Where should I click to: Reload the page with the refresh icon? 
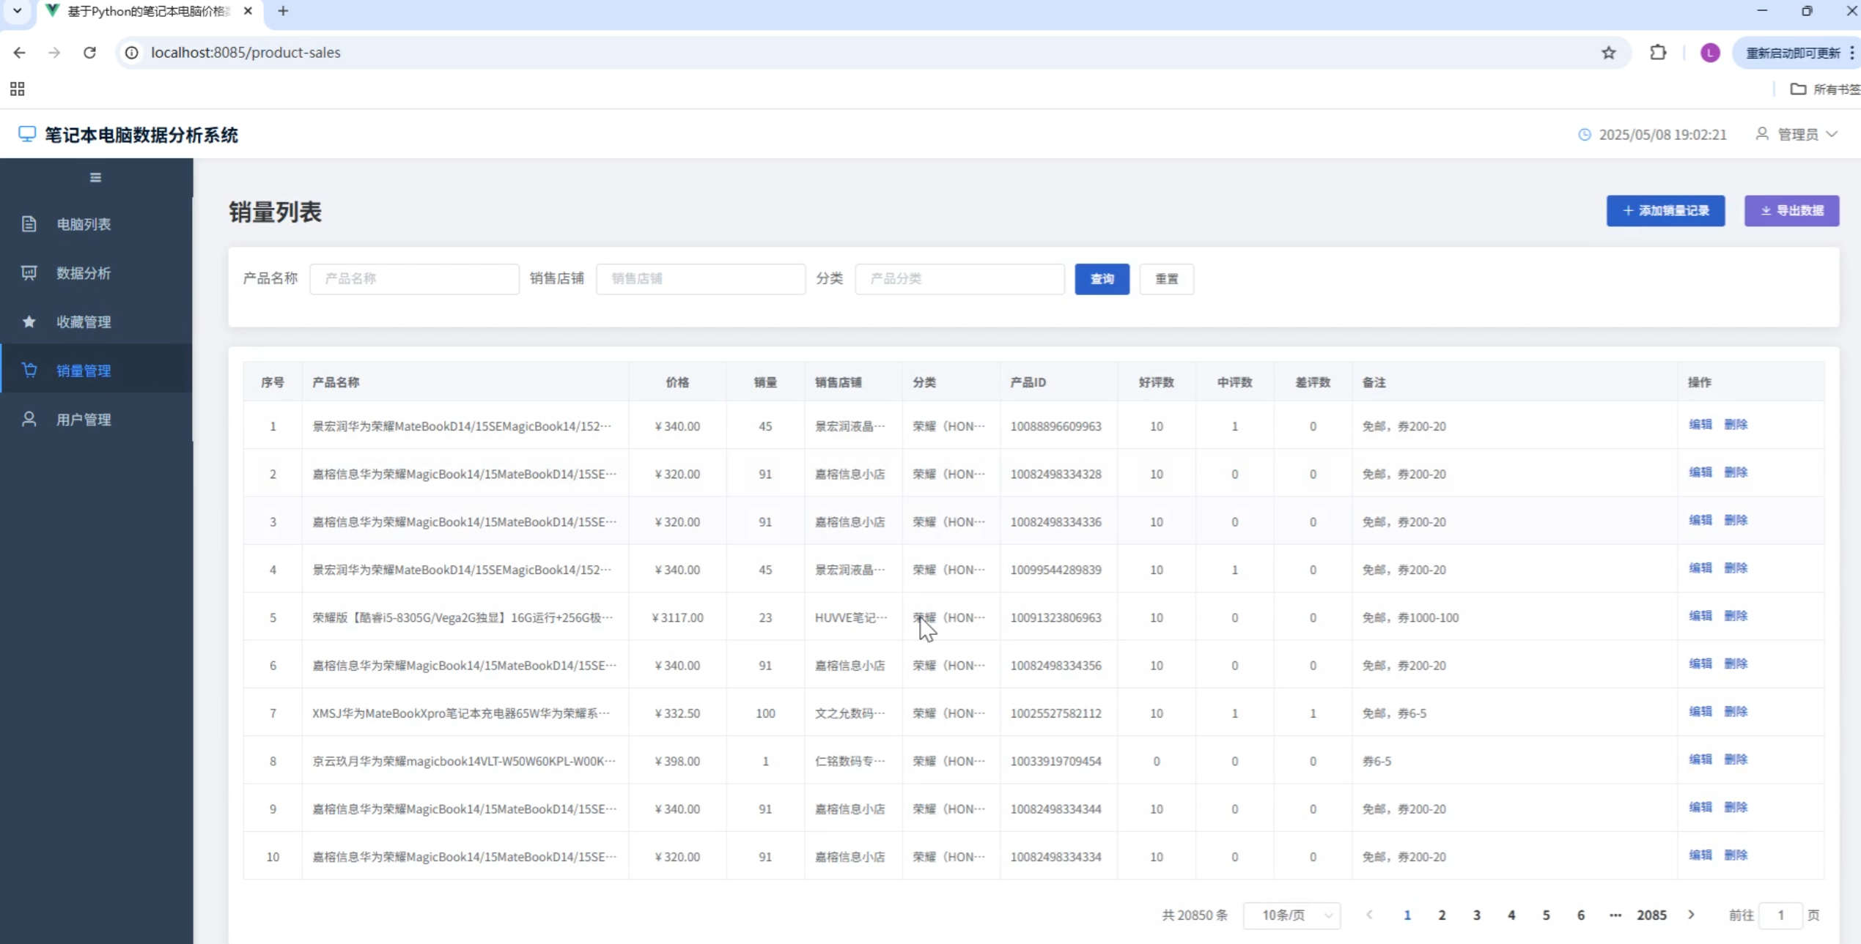[89, 53]
